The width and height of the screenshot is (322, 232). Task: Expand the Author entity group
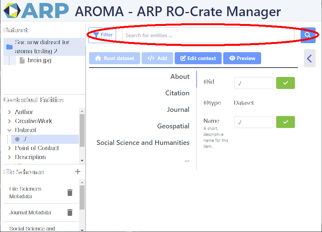pos(9,112)
